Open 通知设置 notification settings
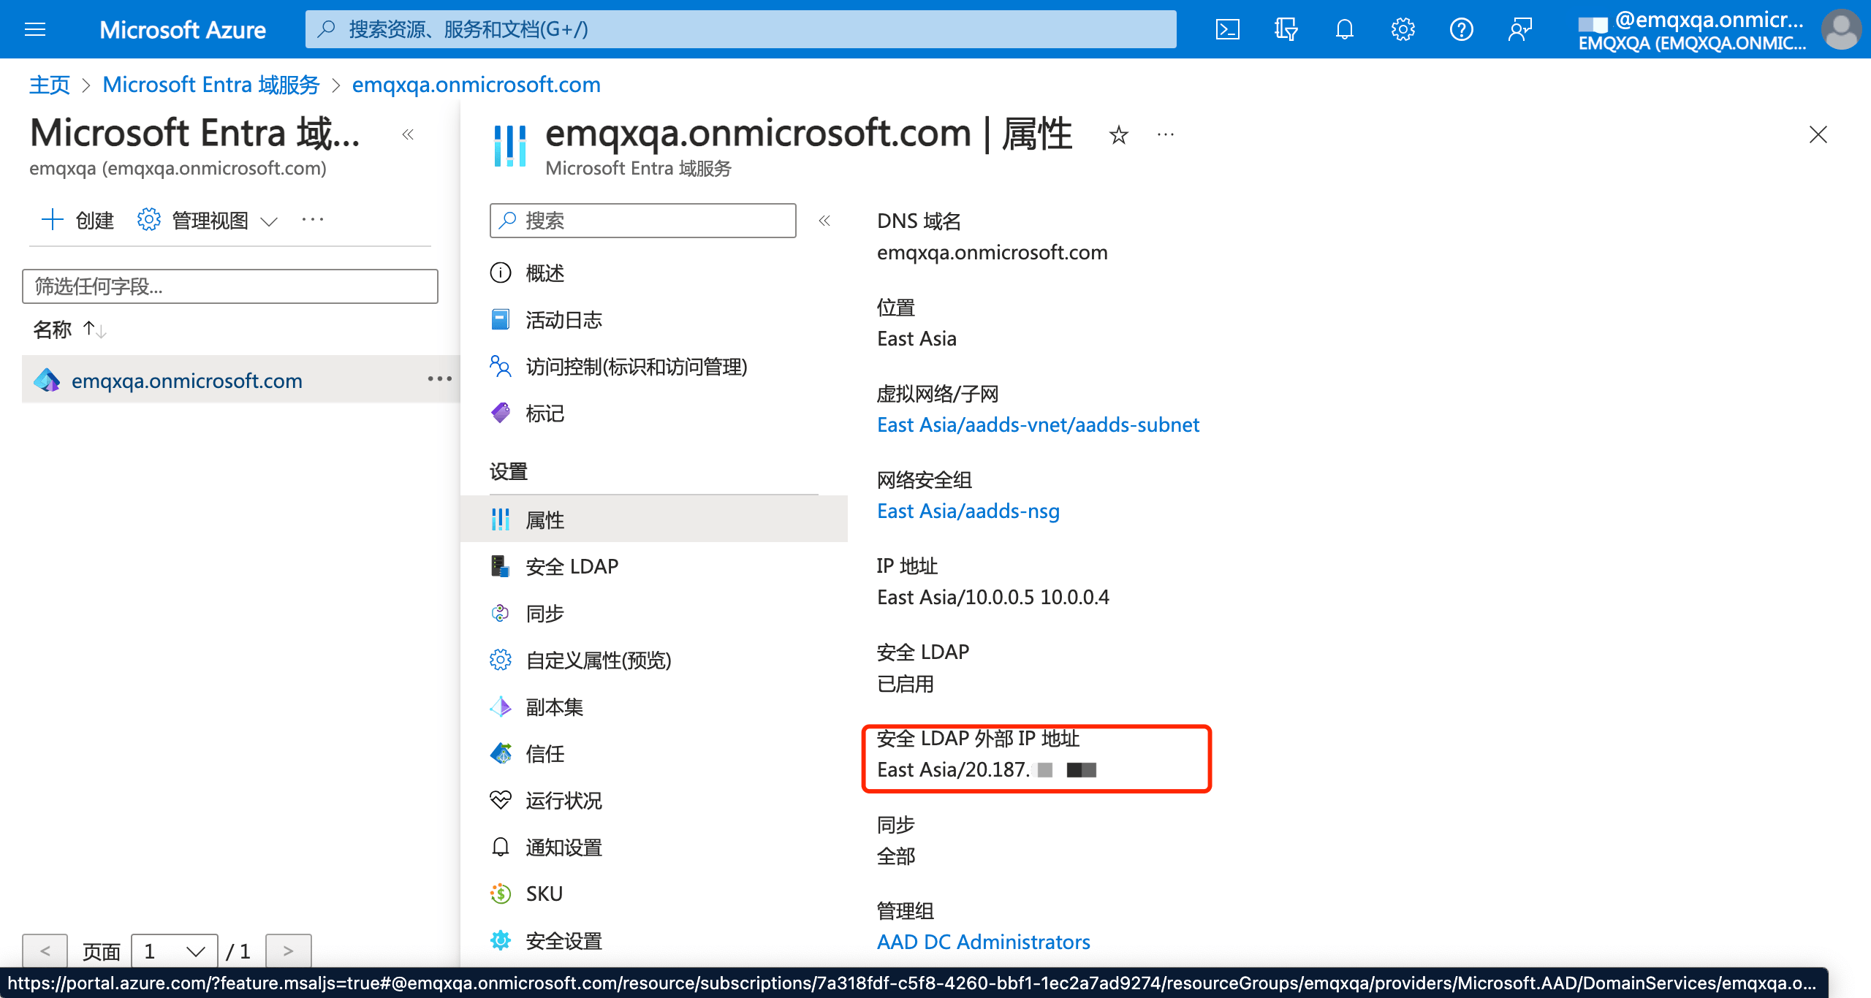 [563, 847]
